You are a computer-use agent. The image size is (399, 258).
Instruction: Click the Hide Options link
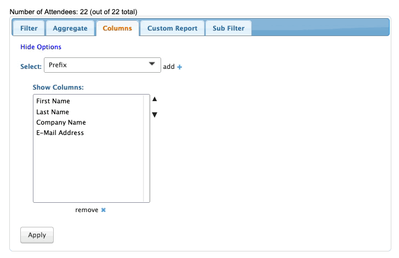click(x=41, y=47)
